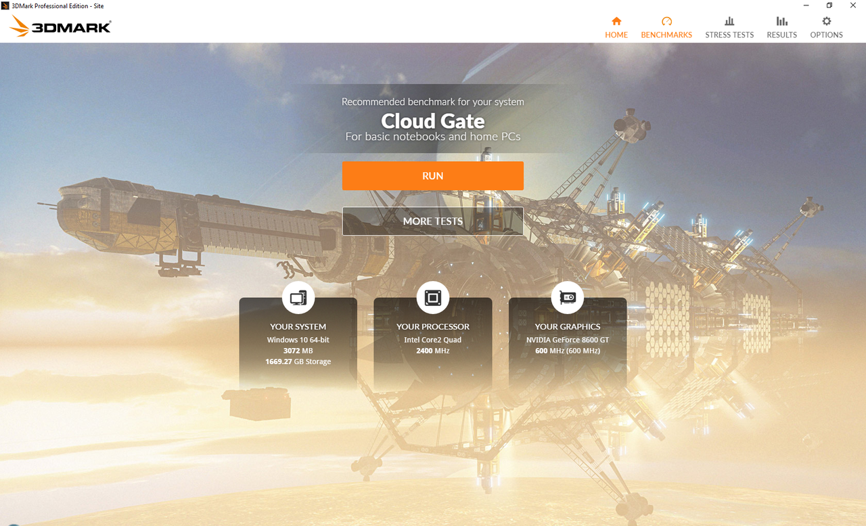
Task: Click the 'Windows 10 64-bit' text
Action: [298, 340]
